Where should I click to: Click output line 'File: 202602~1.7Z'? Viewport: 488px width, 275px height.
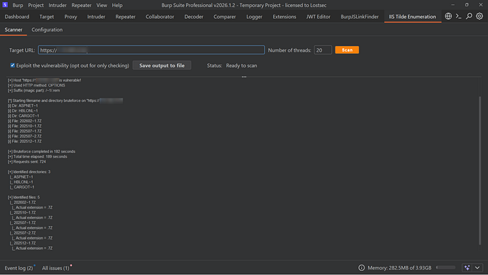[24, 121]
